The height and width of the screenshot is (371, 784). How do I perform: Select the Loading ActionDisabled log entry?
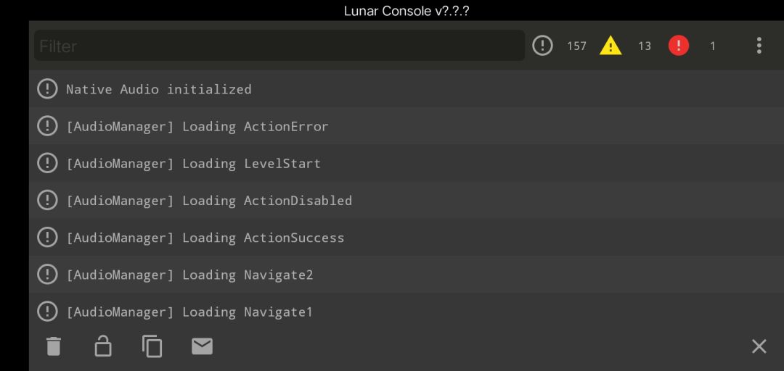[x=406, y=200]
